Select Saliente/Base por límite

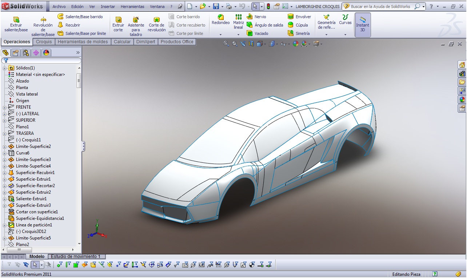82,33
